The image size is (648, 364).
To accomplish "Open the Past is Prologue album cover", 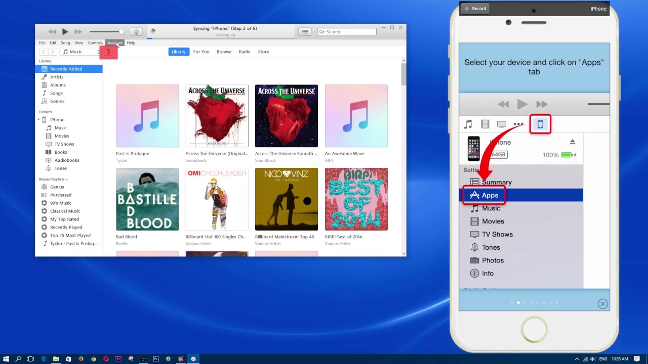I will [147, 116].
